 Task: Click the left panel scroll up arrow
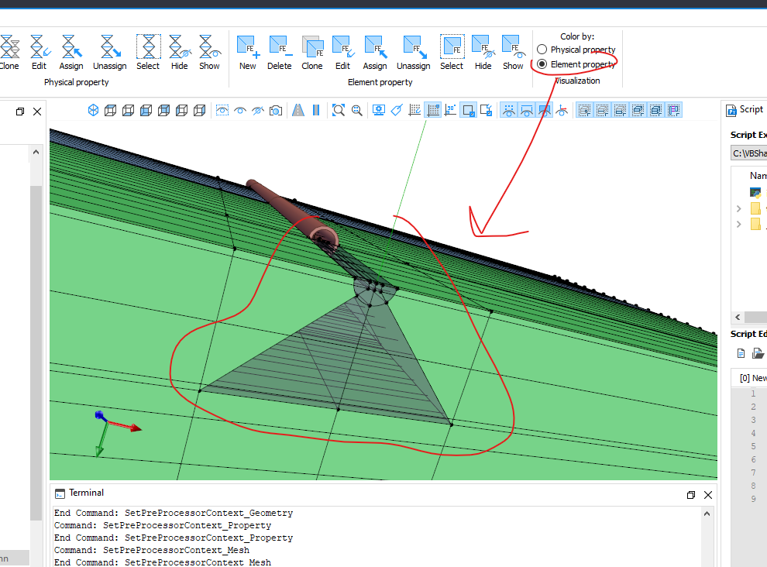click(x=36, y=152)
